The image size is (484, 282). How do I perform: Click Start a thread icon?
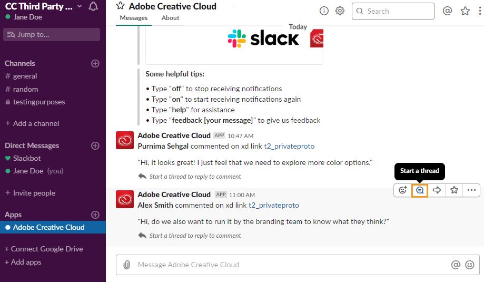420,190
